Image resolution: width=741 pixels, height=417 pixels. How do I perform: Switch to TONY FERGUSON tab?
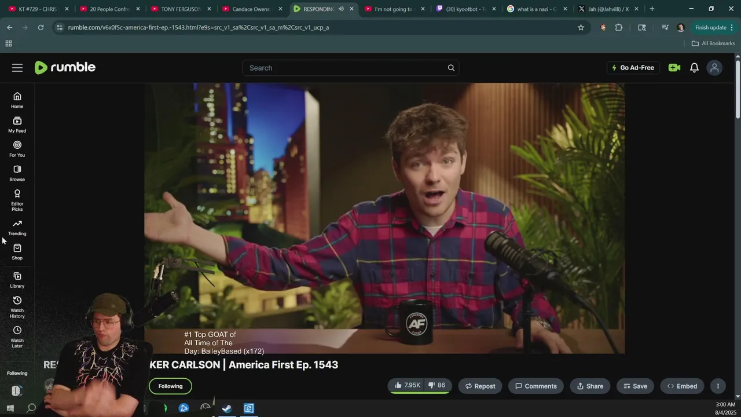181,9
